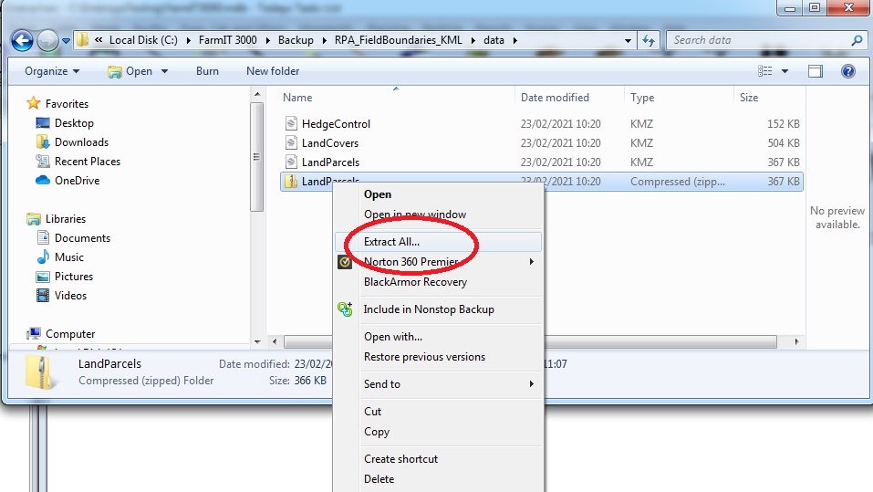Open Pictures library
873x492 pixels.
click(74, 277)
